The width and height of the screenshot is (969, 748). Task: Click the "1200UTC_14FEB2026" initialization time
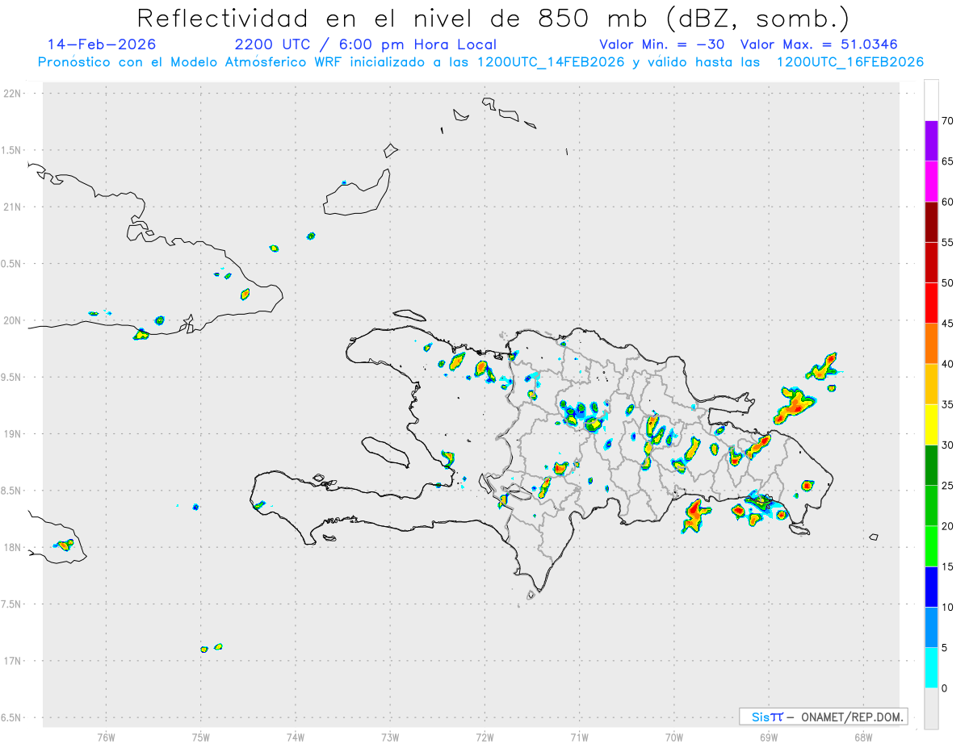551,62
